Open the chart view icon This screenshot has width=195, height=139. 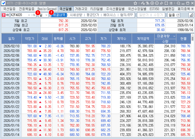(191, 15)
